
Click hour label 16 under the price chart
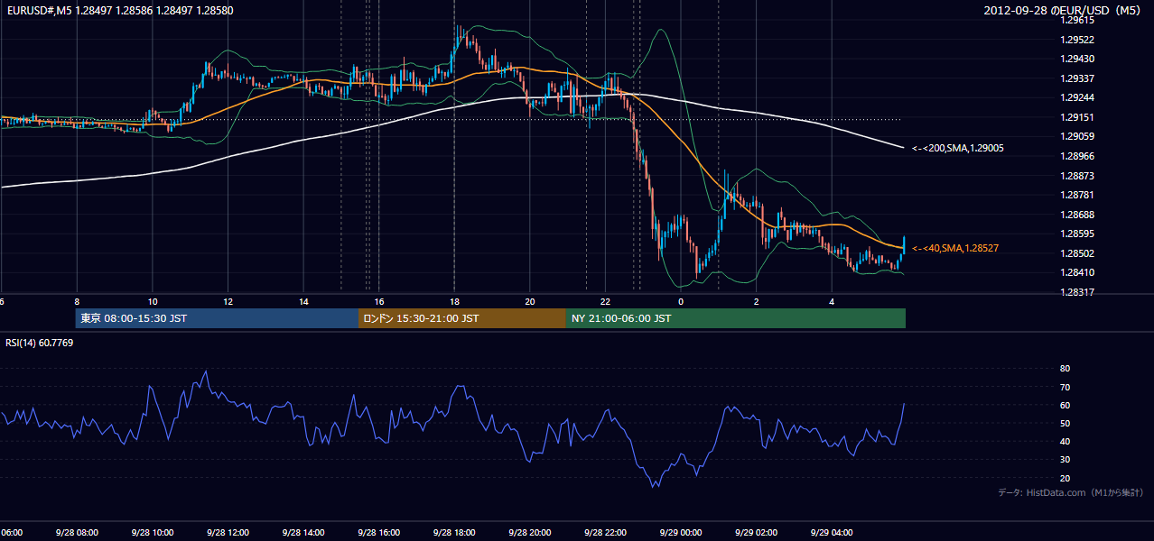tap(379, 301)
